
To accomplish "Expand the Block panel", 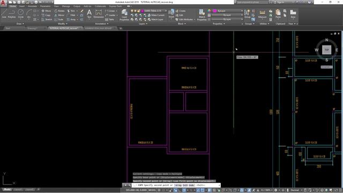I will (x=182, y=24).
